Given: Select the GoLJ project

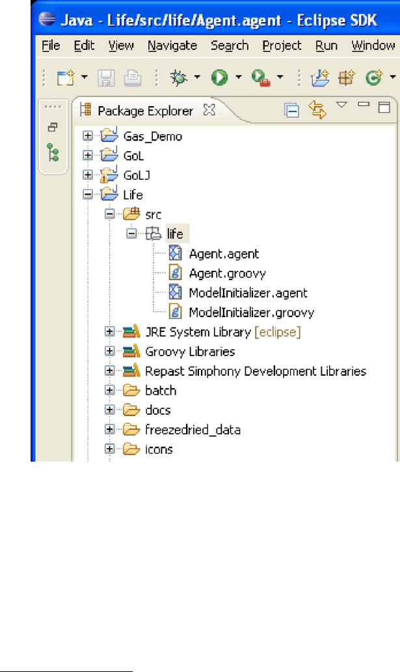Looking at the screenshot, I should click(x=137, y=175).
